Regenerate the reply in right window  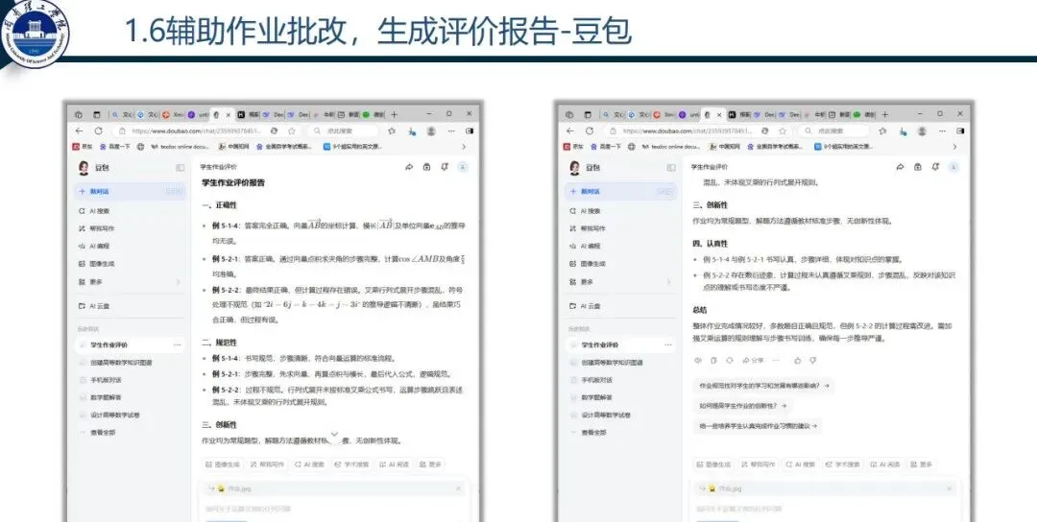[730, 360]
